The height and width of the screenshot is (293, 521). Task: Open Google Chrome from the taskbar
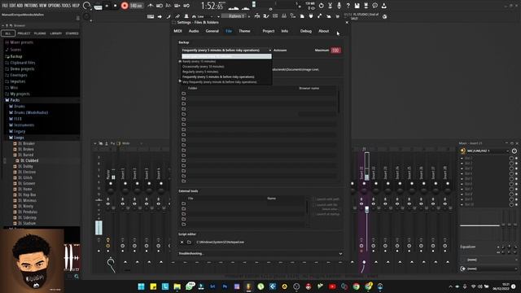pos(357,286)
